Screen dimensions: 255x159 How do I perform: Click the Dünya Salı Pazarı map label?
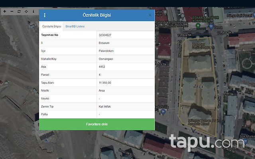(x=239, y=16)
